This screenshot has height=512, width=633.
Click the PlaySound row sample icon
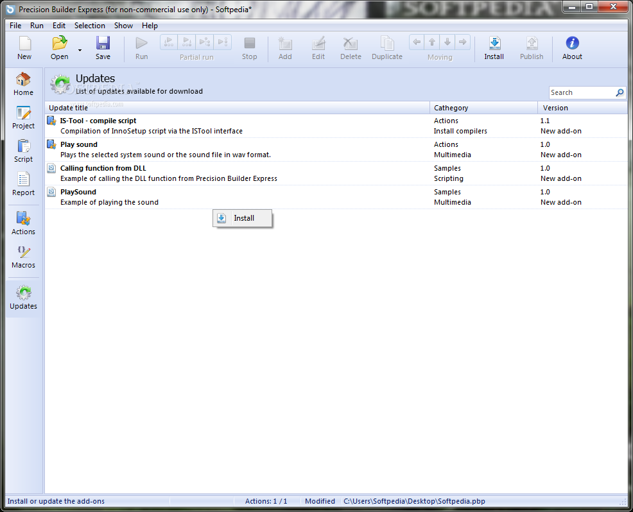[x=51, y=192]
